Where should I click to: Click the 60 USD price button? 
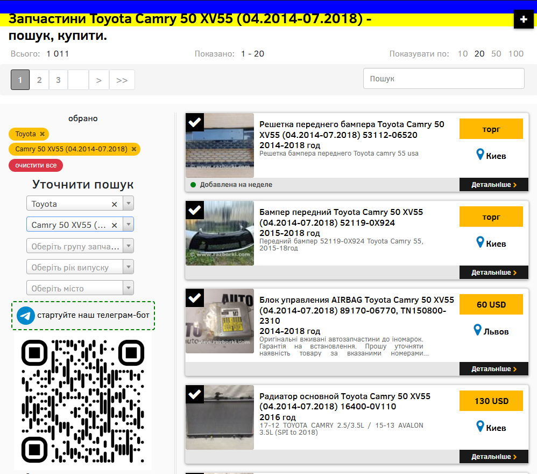(491, 304)
